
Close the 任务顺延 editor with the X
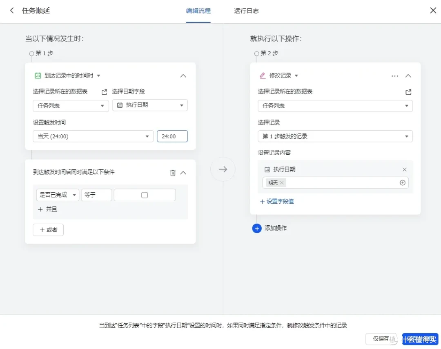point(433,11)
